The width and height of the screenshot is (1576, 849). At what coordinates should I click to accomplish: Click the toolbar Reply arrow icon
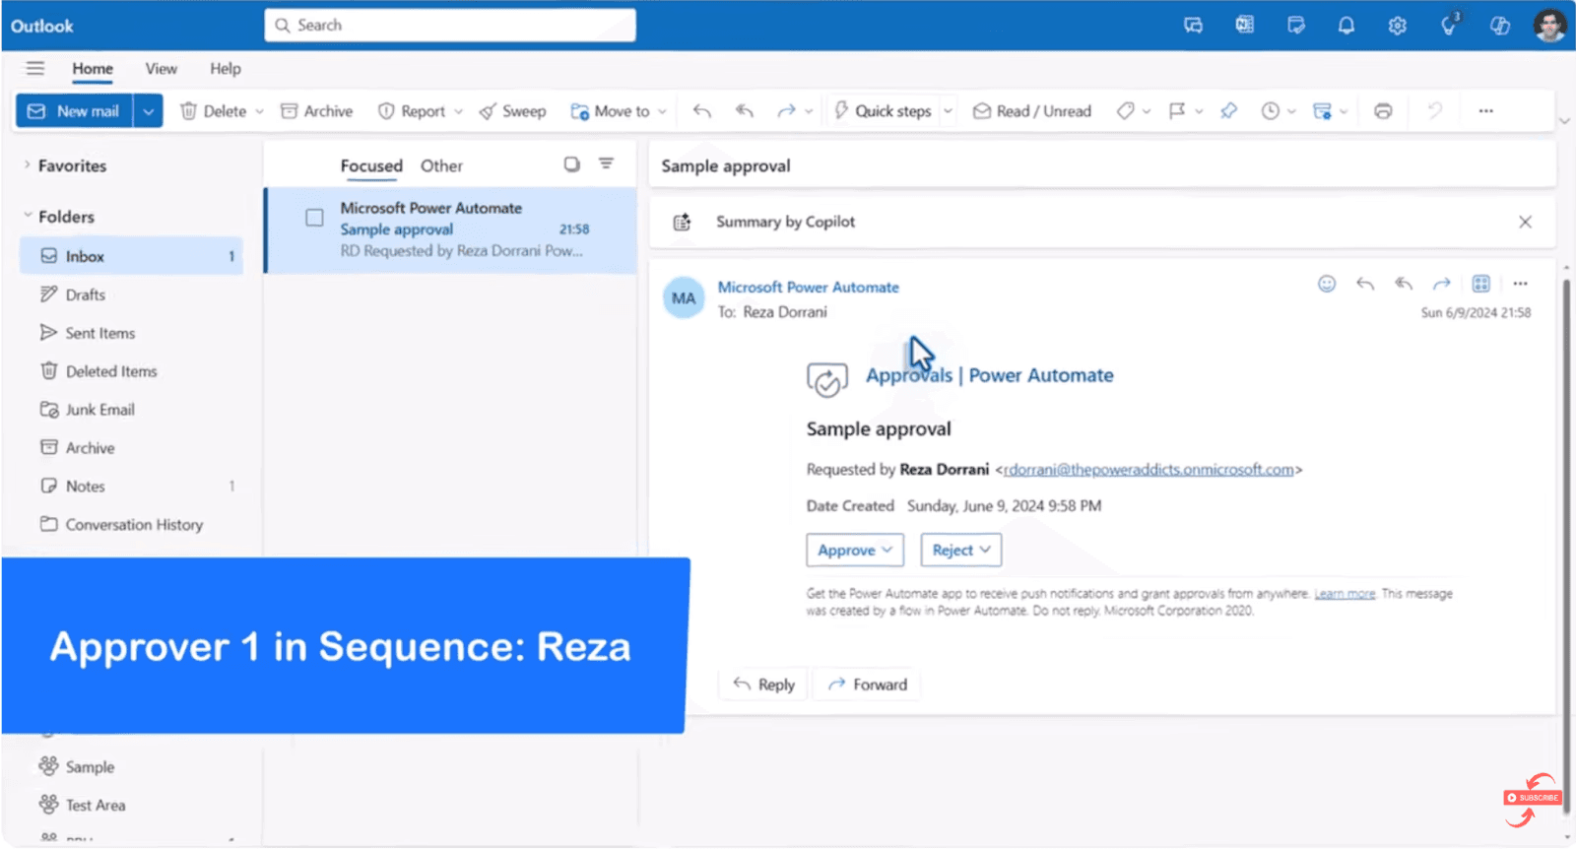click(x=701, y=111)
